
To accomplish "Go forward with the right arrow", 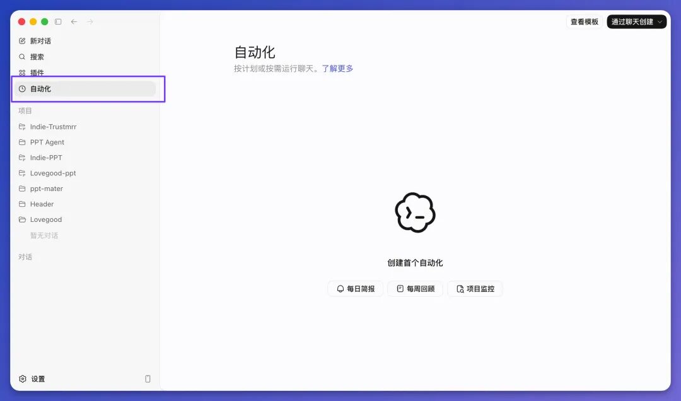I will [x=90, y=21].
